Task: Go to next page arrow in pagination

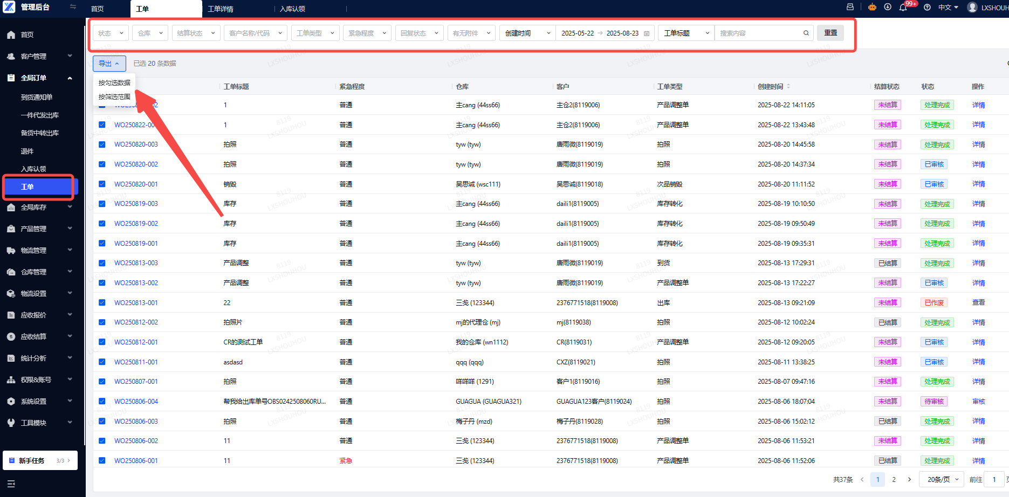Action: [909, 479]
